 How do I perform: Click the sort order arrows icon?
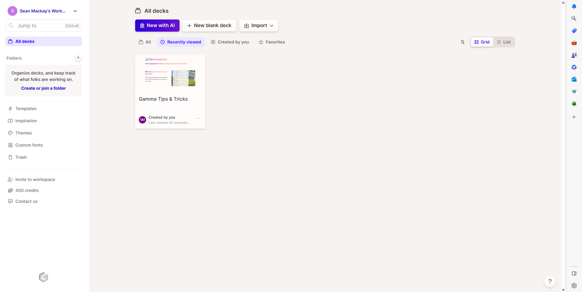pyautogui.click(x=463, y=42)
